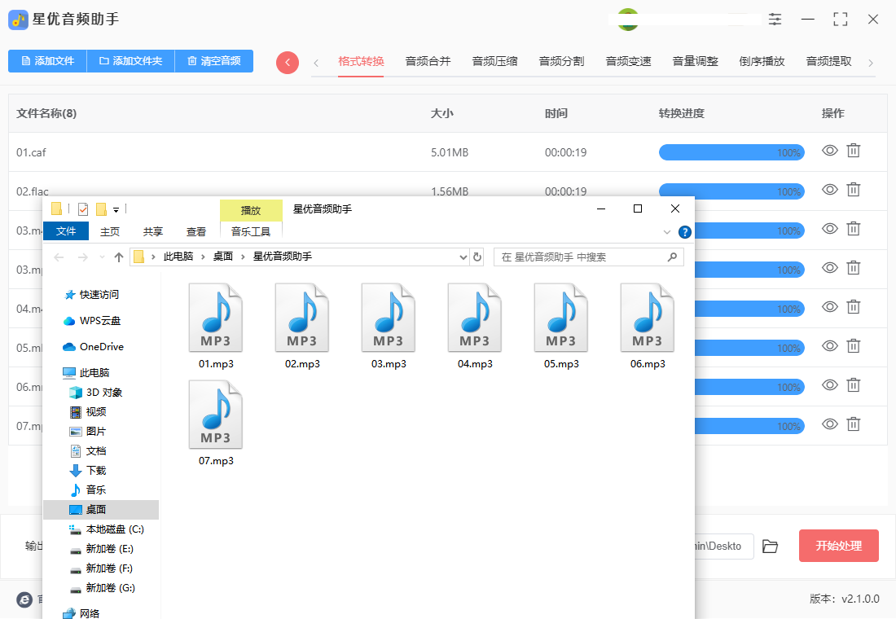This screenshot has height=619, width=896.
Task: Select 桌面 in Explorer navigation pane
Action: [x=101, y=509]
